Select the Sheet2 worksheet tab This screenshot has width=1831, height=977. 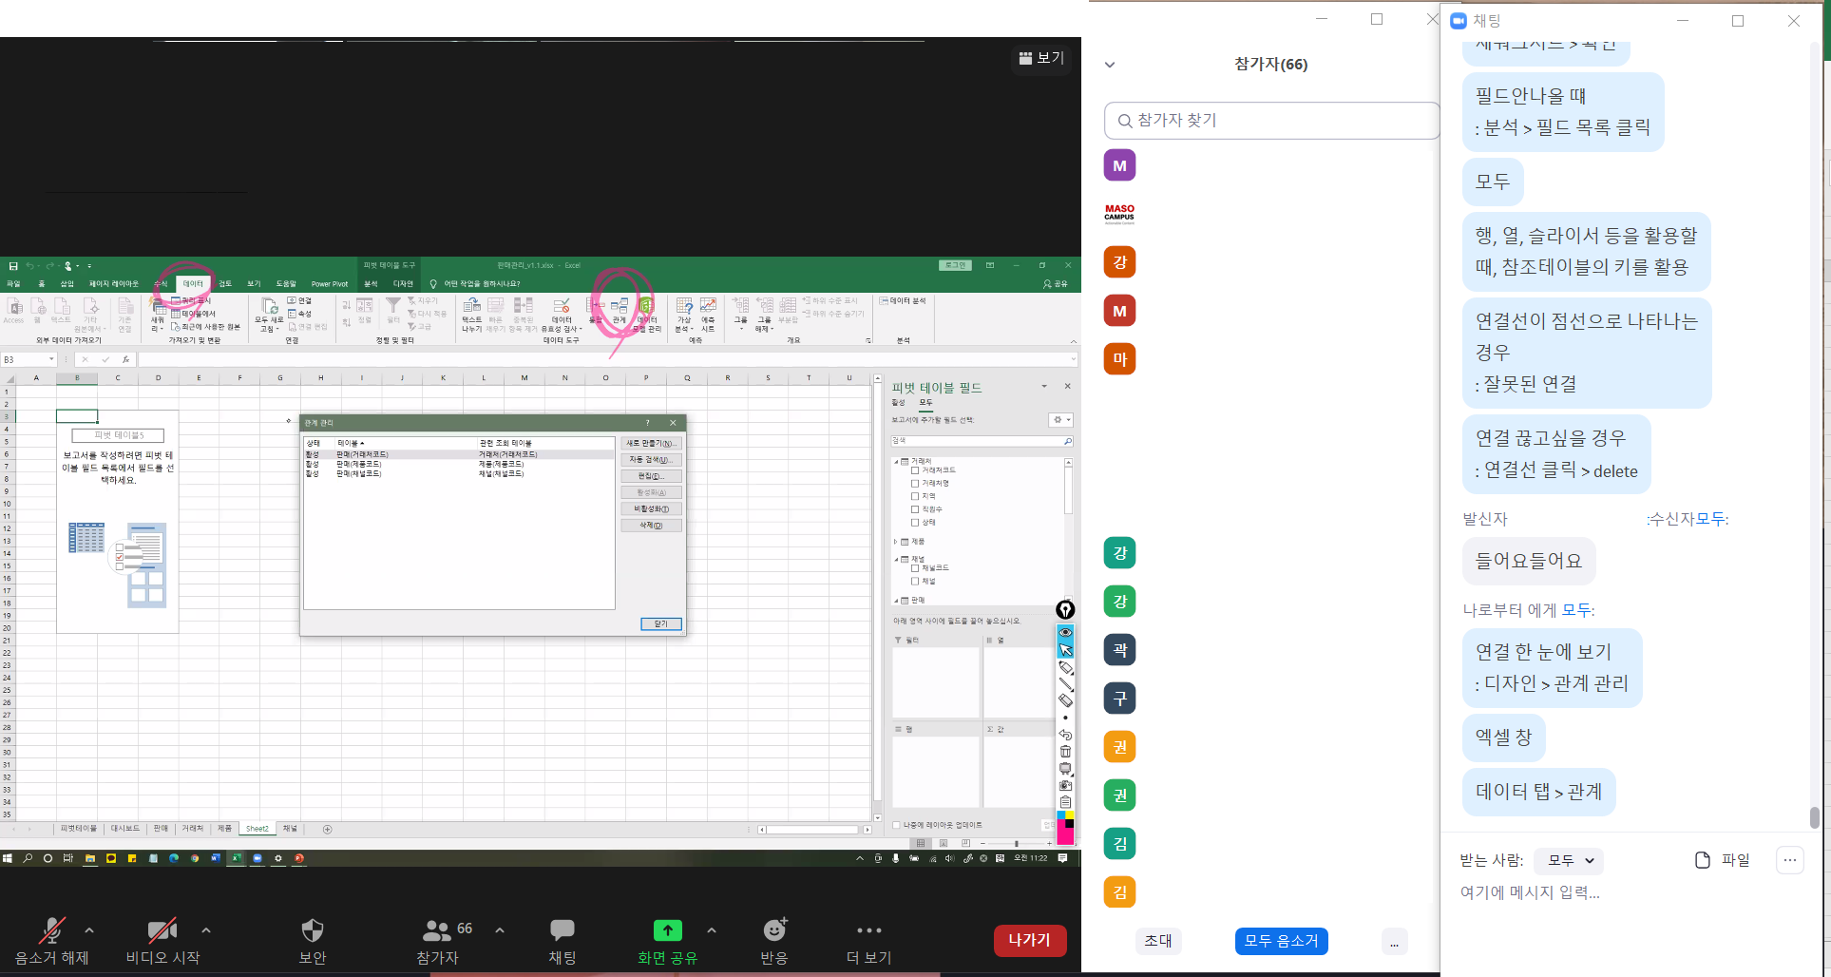coord(257,829)
